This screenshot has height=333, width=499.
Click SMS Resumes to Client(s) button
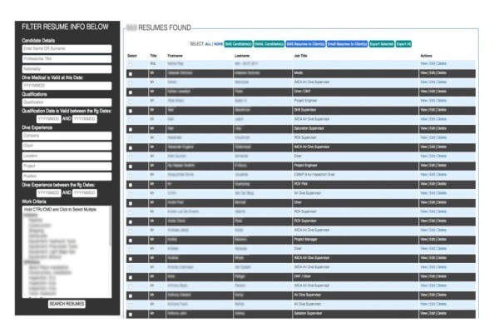click(305, 44)
